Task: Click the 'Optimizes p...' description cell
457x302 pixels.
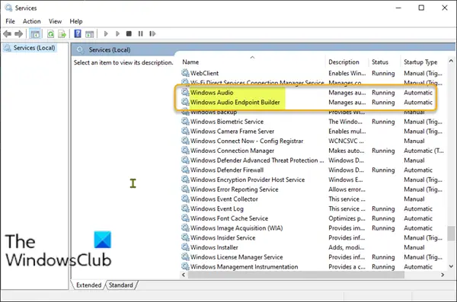Action: 347,218
